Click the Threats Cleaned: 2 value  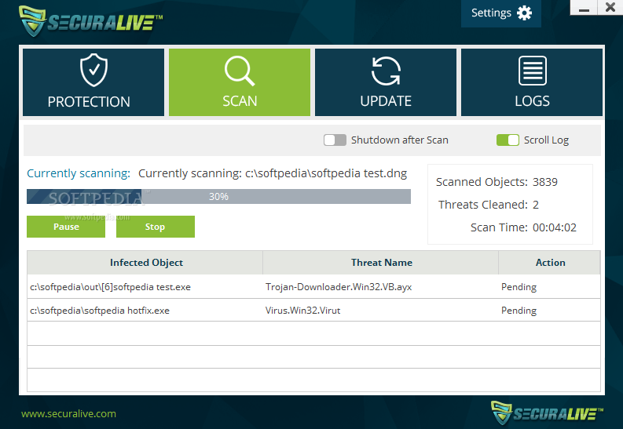click(536, 205)
